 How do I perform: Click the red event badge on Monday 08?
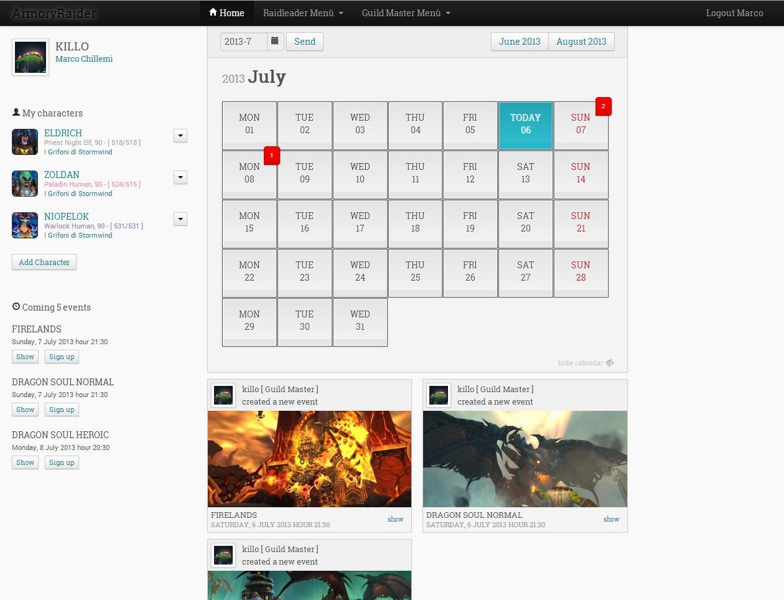(271, 156)
